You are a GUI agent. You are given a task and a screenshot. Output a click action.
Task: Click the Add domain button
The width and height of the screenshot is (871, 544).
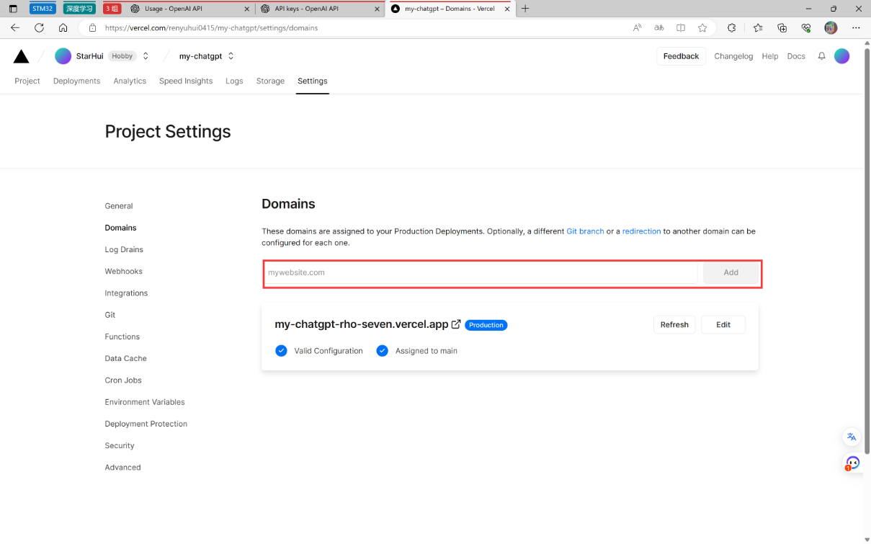731,273
